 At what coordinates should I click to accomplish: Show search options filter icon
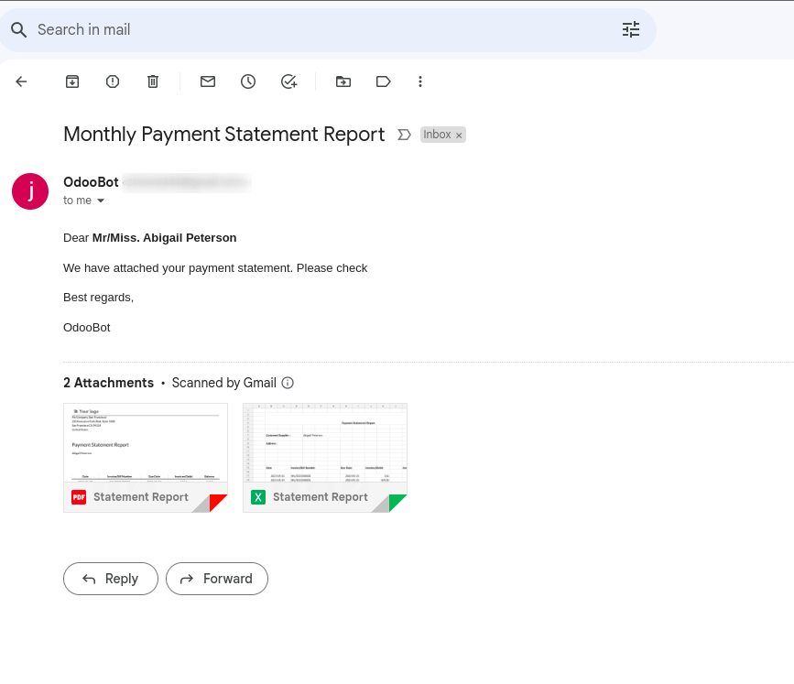pyautogui.click(x=631, y=29)
